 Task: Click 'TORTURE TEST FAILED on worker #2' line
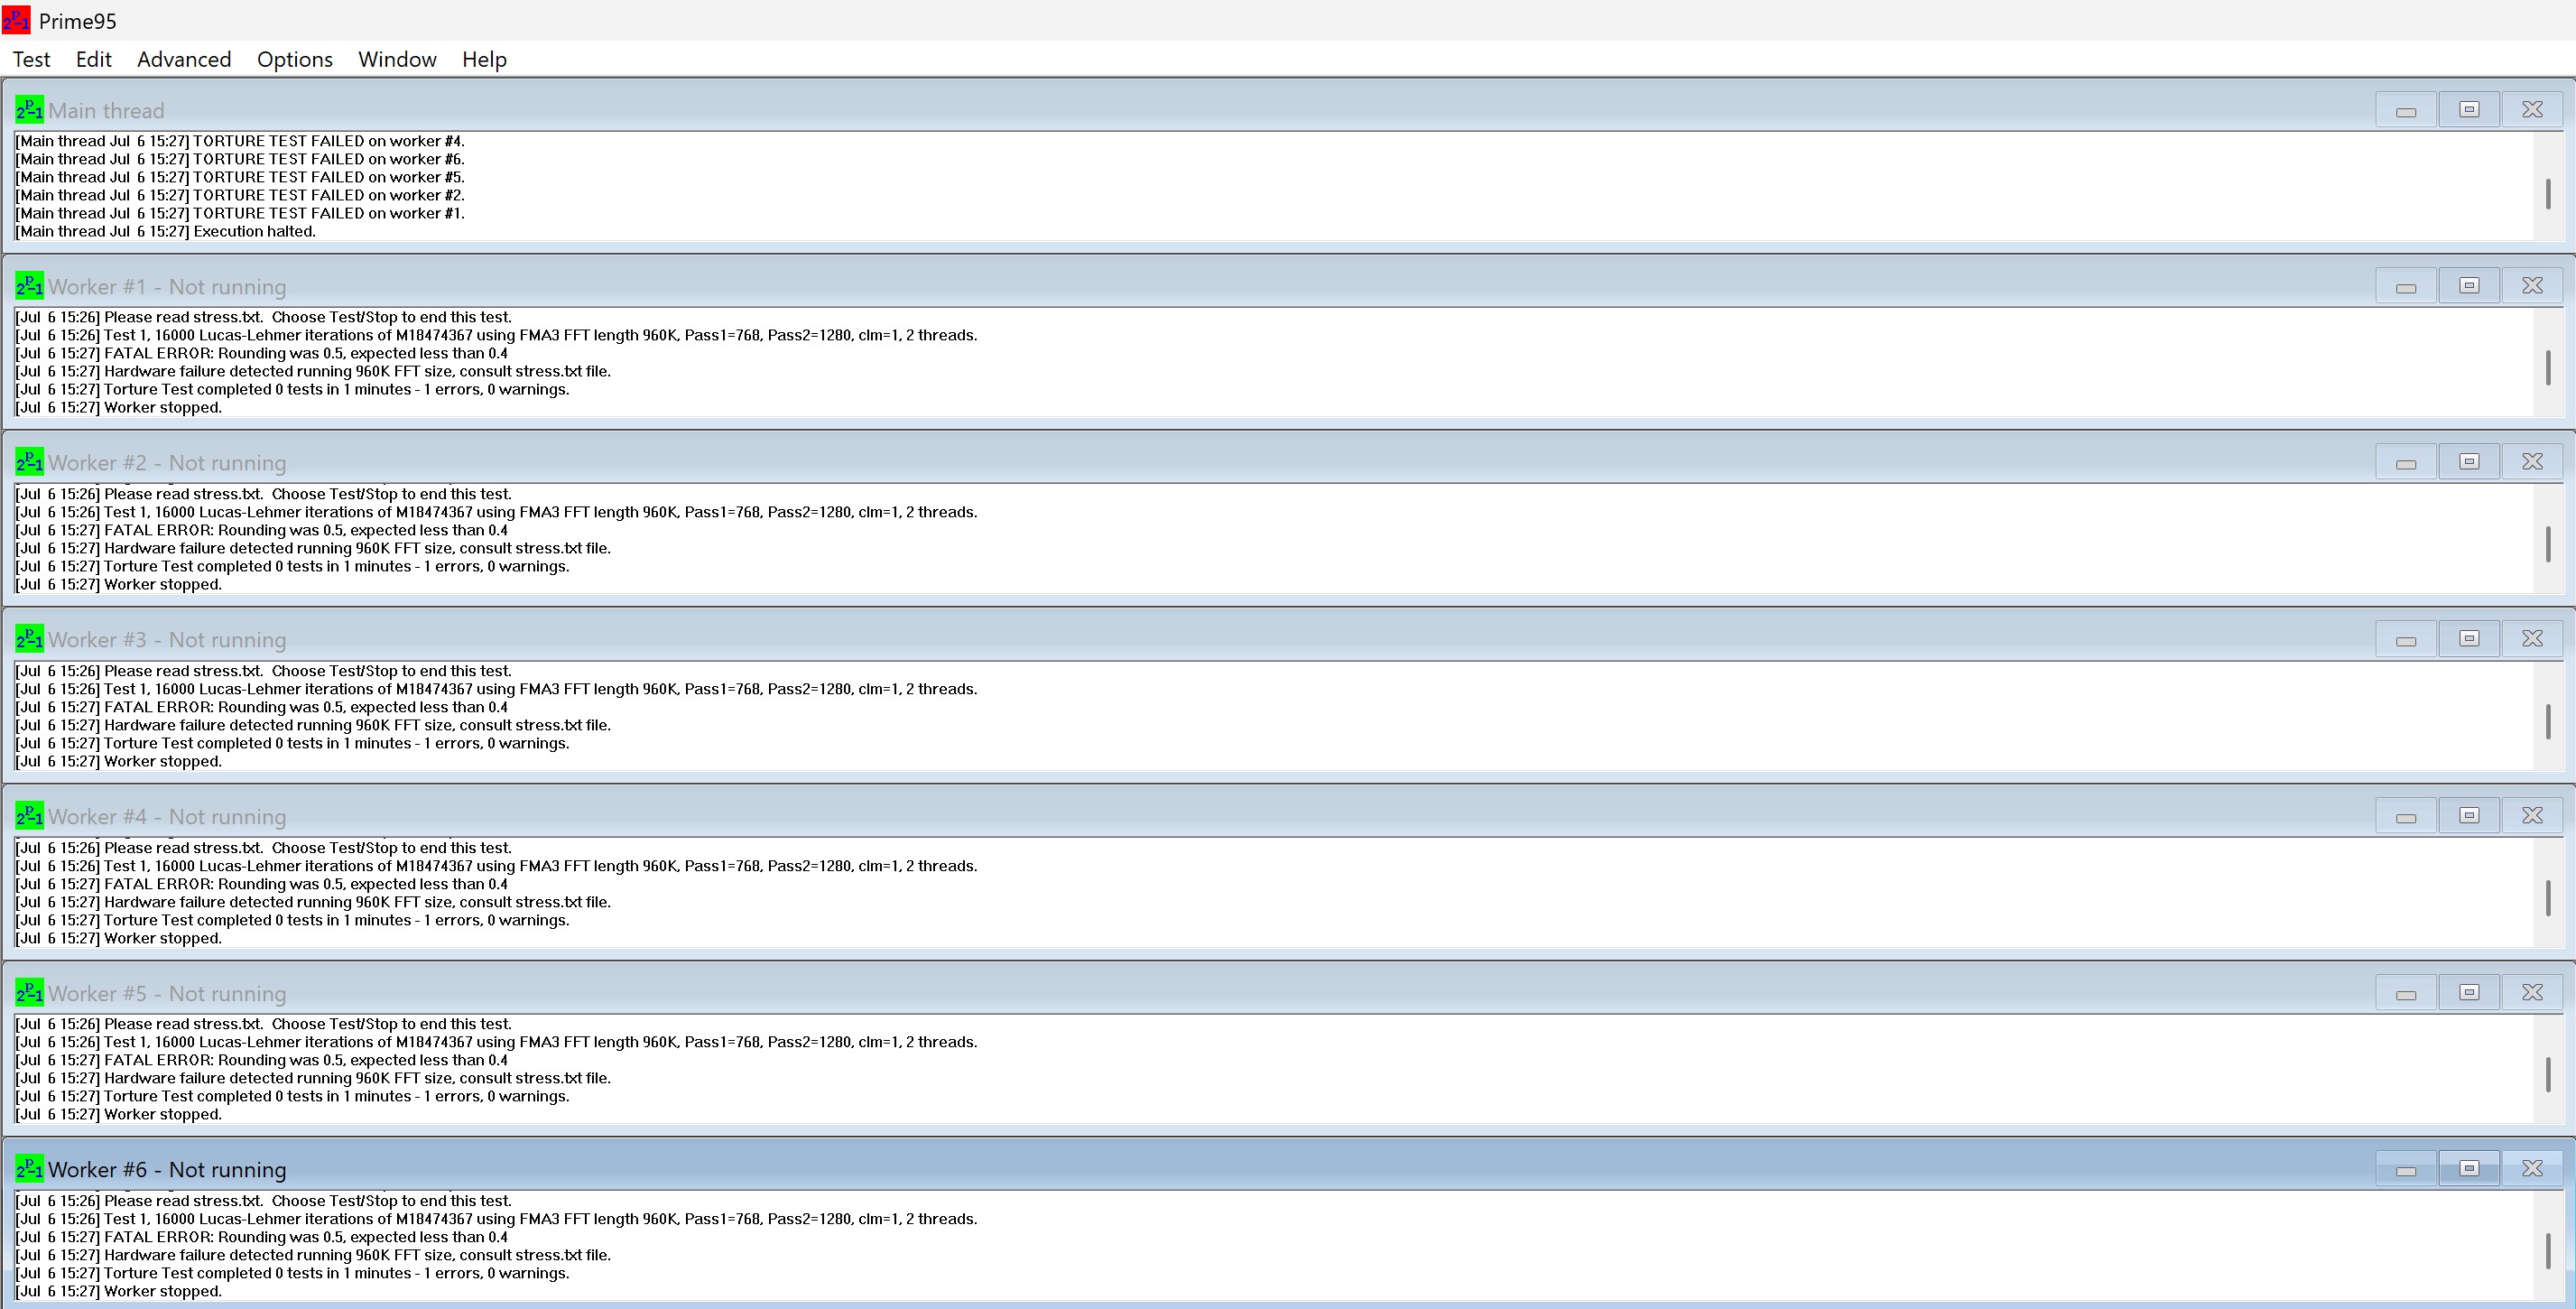(x=240, y=195)
